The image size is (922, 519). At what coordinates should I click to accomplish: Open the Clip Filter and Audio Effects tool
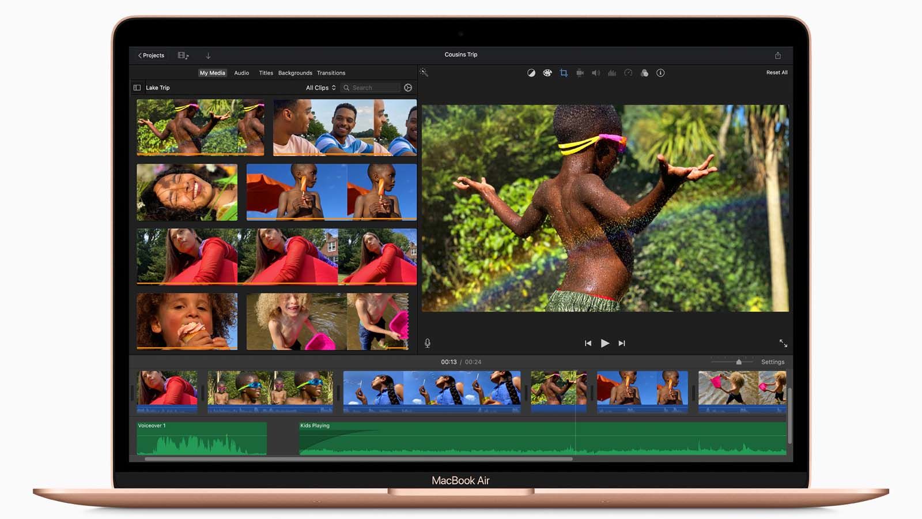(x=644, y=73)
